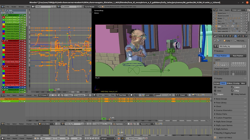Uncheck X-Ray display option
The height and width of the screenshot is (140, 250).
[x=232, y=91]
